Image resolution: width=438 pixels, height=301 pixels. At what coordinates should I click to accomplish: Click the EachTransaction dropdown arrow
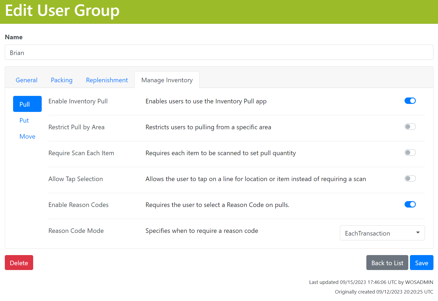(x=418, y=233)
